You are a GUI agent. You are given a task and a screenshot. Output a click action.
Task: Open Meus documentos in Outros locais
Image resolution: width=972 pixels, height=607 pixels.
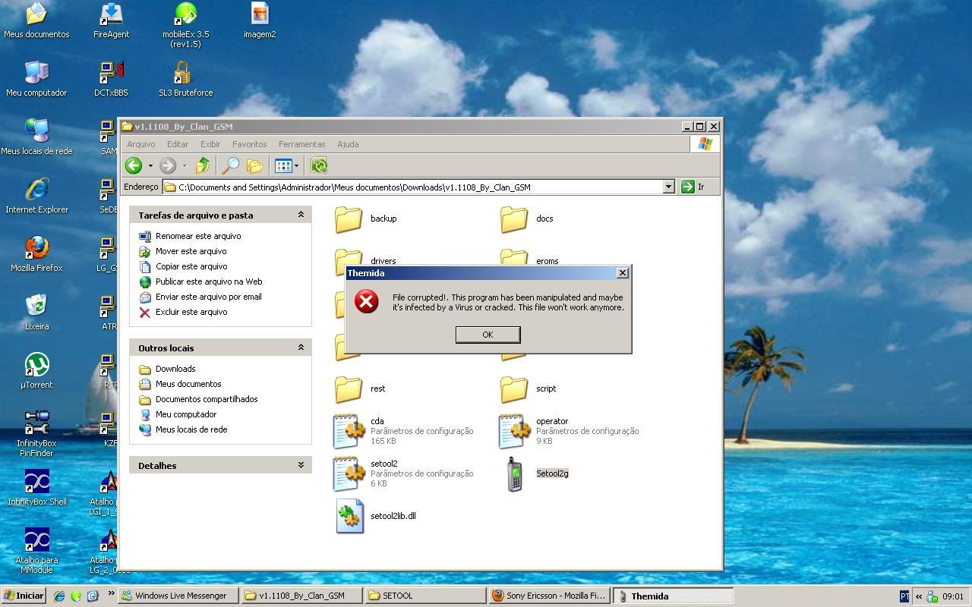point(188,384)
